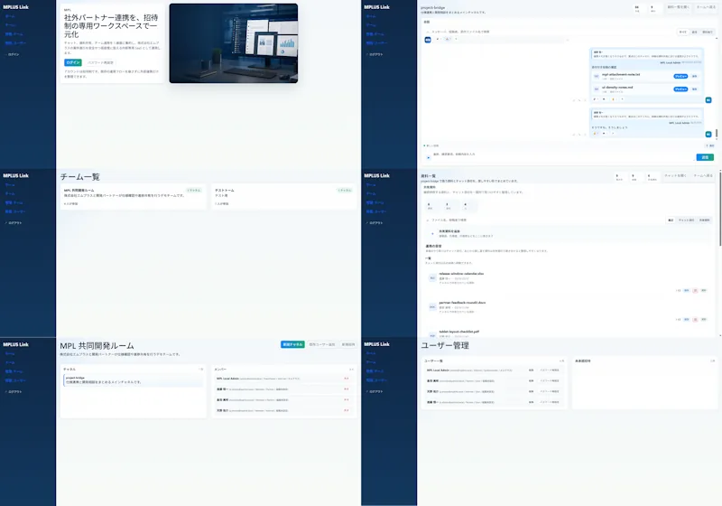Click the avatar beside the attachments message bubble
722x506 pixels.
[708, 99]
